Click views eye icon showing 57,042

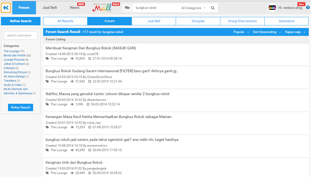click(72, 81)
